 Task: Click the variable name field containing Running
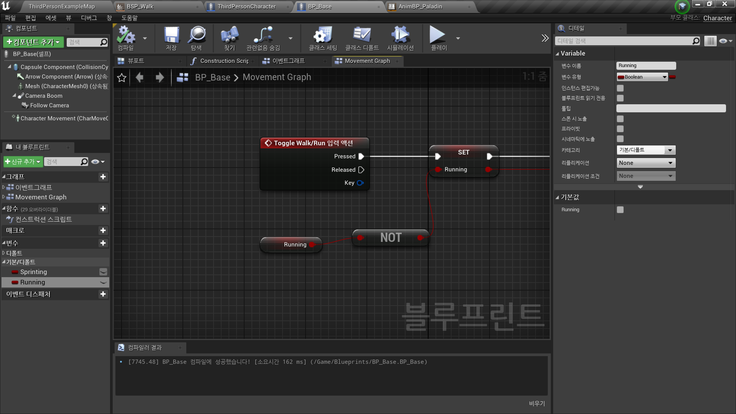(646, 66)
